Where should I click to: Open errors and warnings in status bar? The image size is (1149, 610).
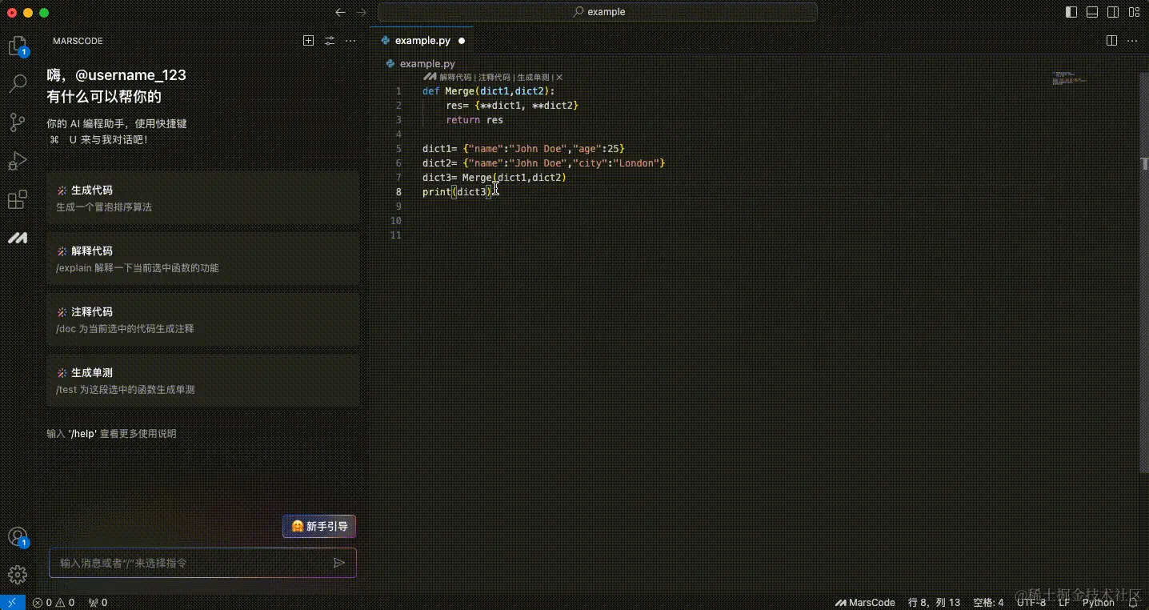pyautogui.click(x=54, y=602)
